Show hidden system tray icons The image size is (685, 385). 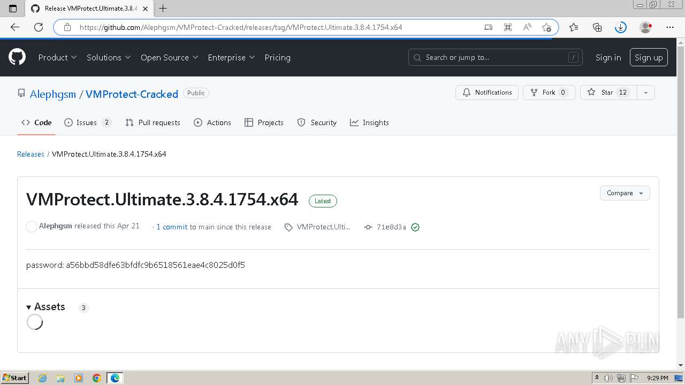[x=597, y=378]
